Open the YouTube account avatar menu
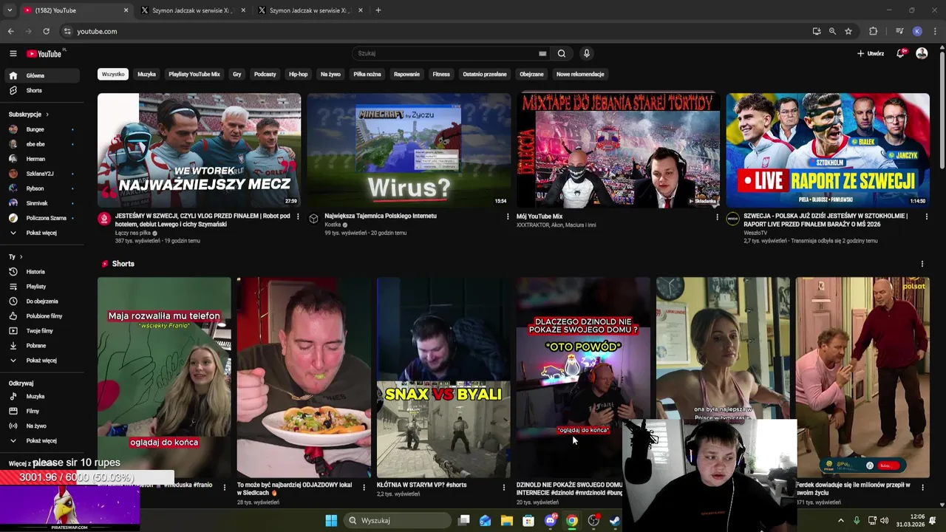 point(922,53)
